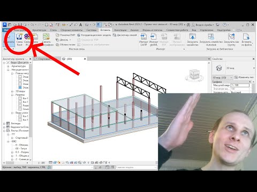Open the Главная модель workset dropdown in status bar
257x192 pixels.
136,167
